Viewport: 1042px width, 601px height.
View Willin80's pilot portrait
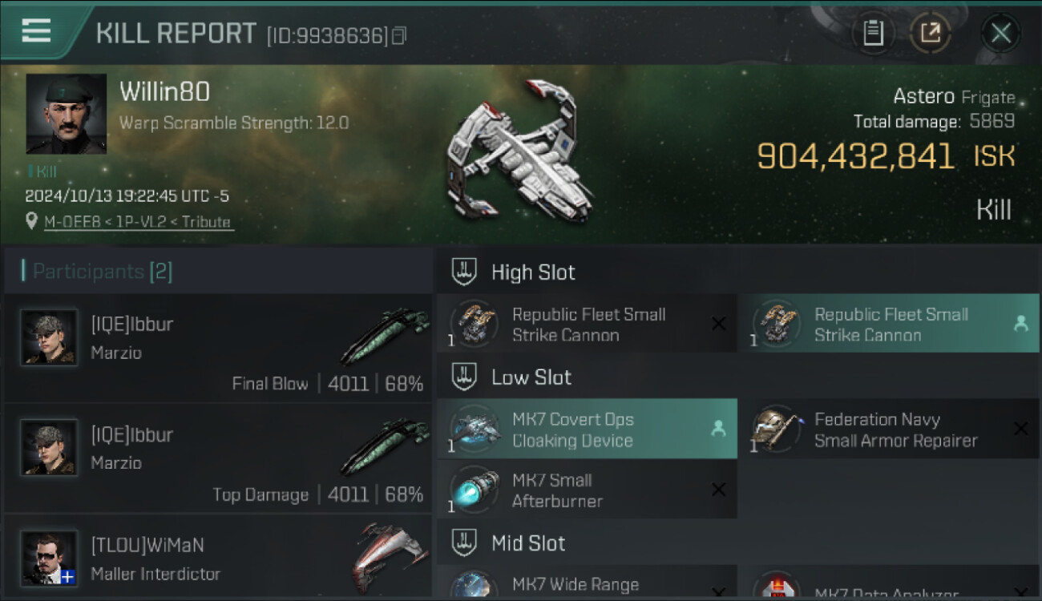click(x=67, y=114)
